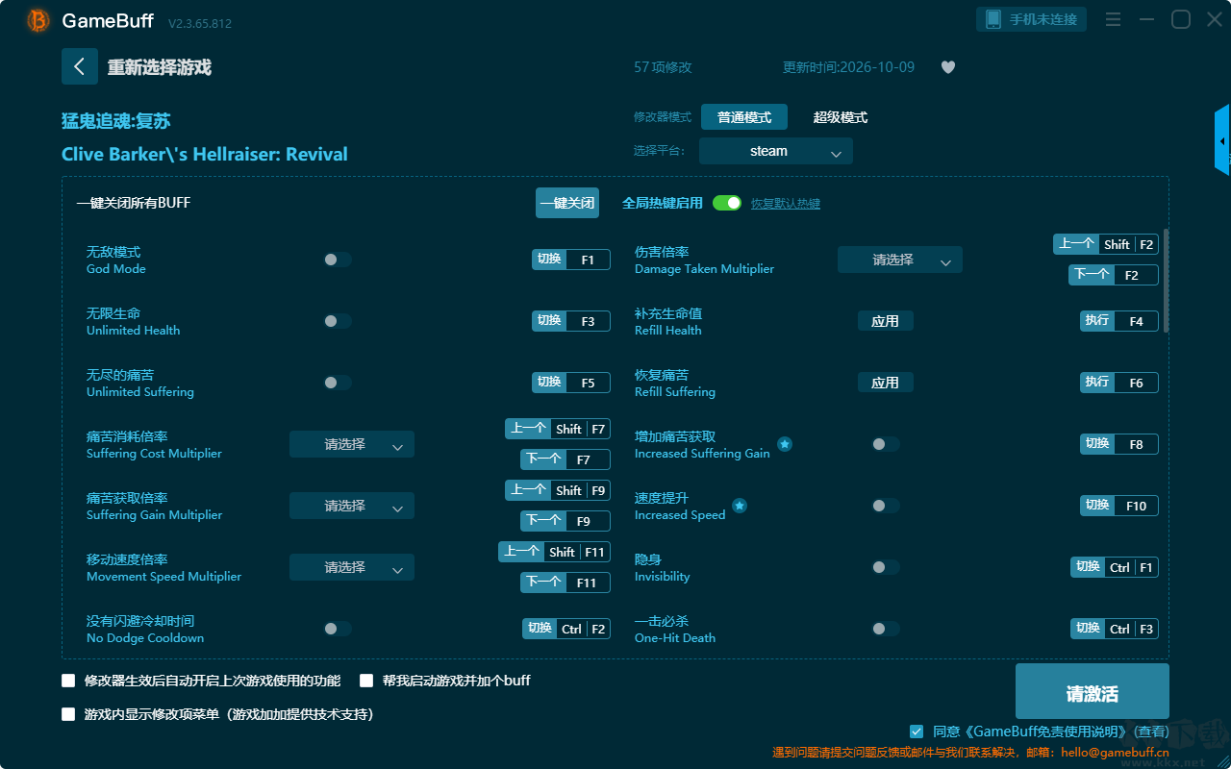Image resolution: width=1231 pixels, height=769 pixels.
Task: Click the 一键关闭 button
Action: (x=567, y=203)
